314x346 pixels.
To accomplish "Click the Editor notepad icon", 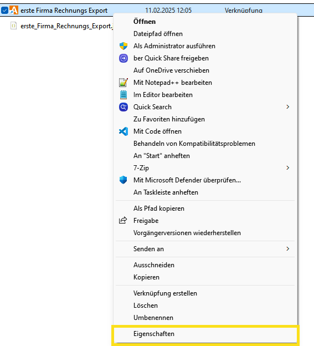I will pos(123,95).
